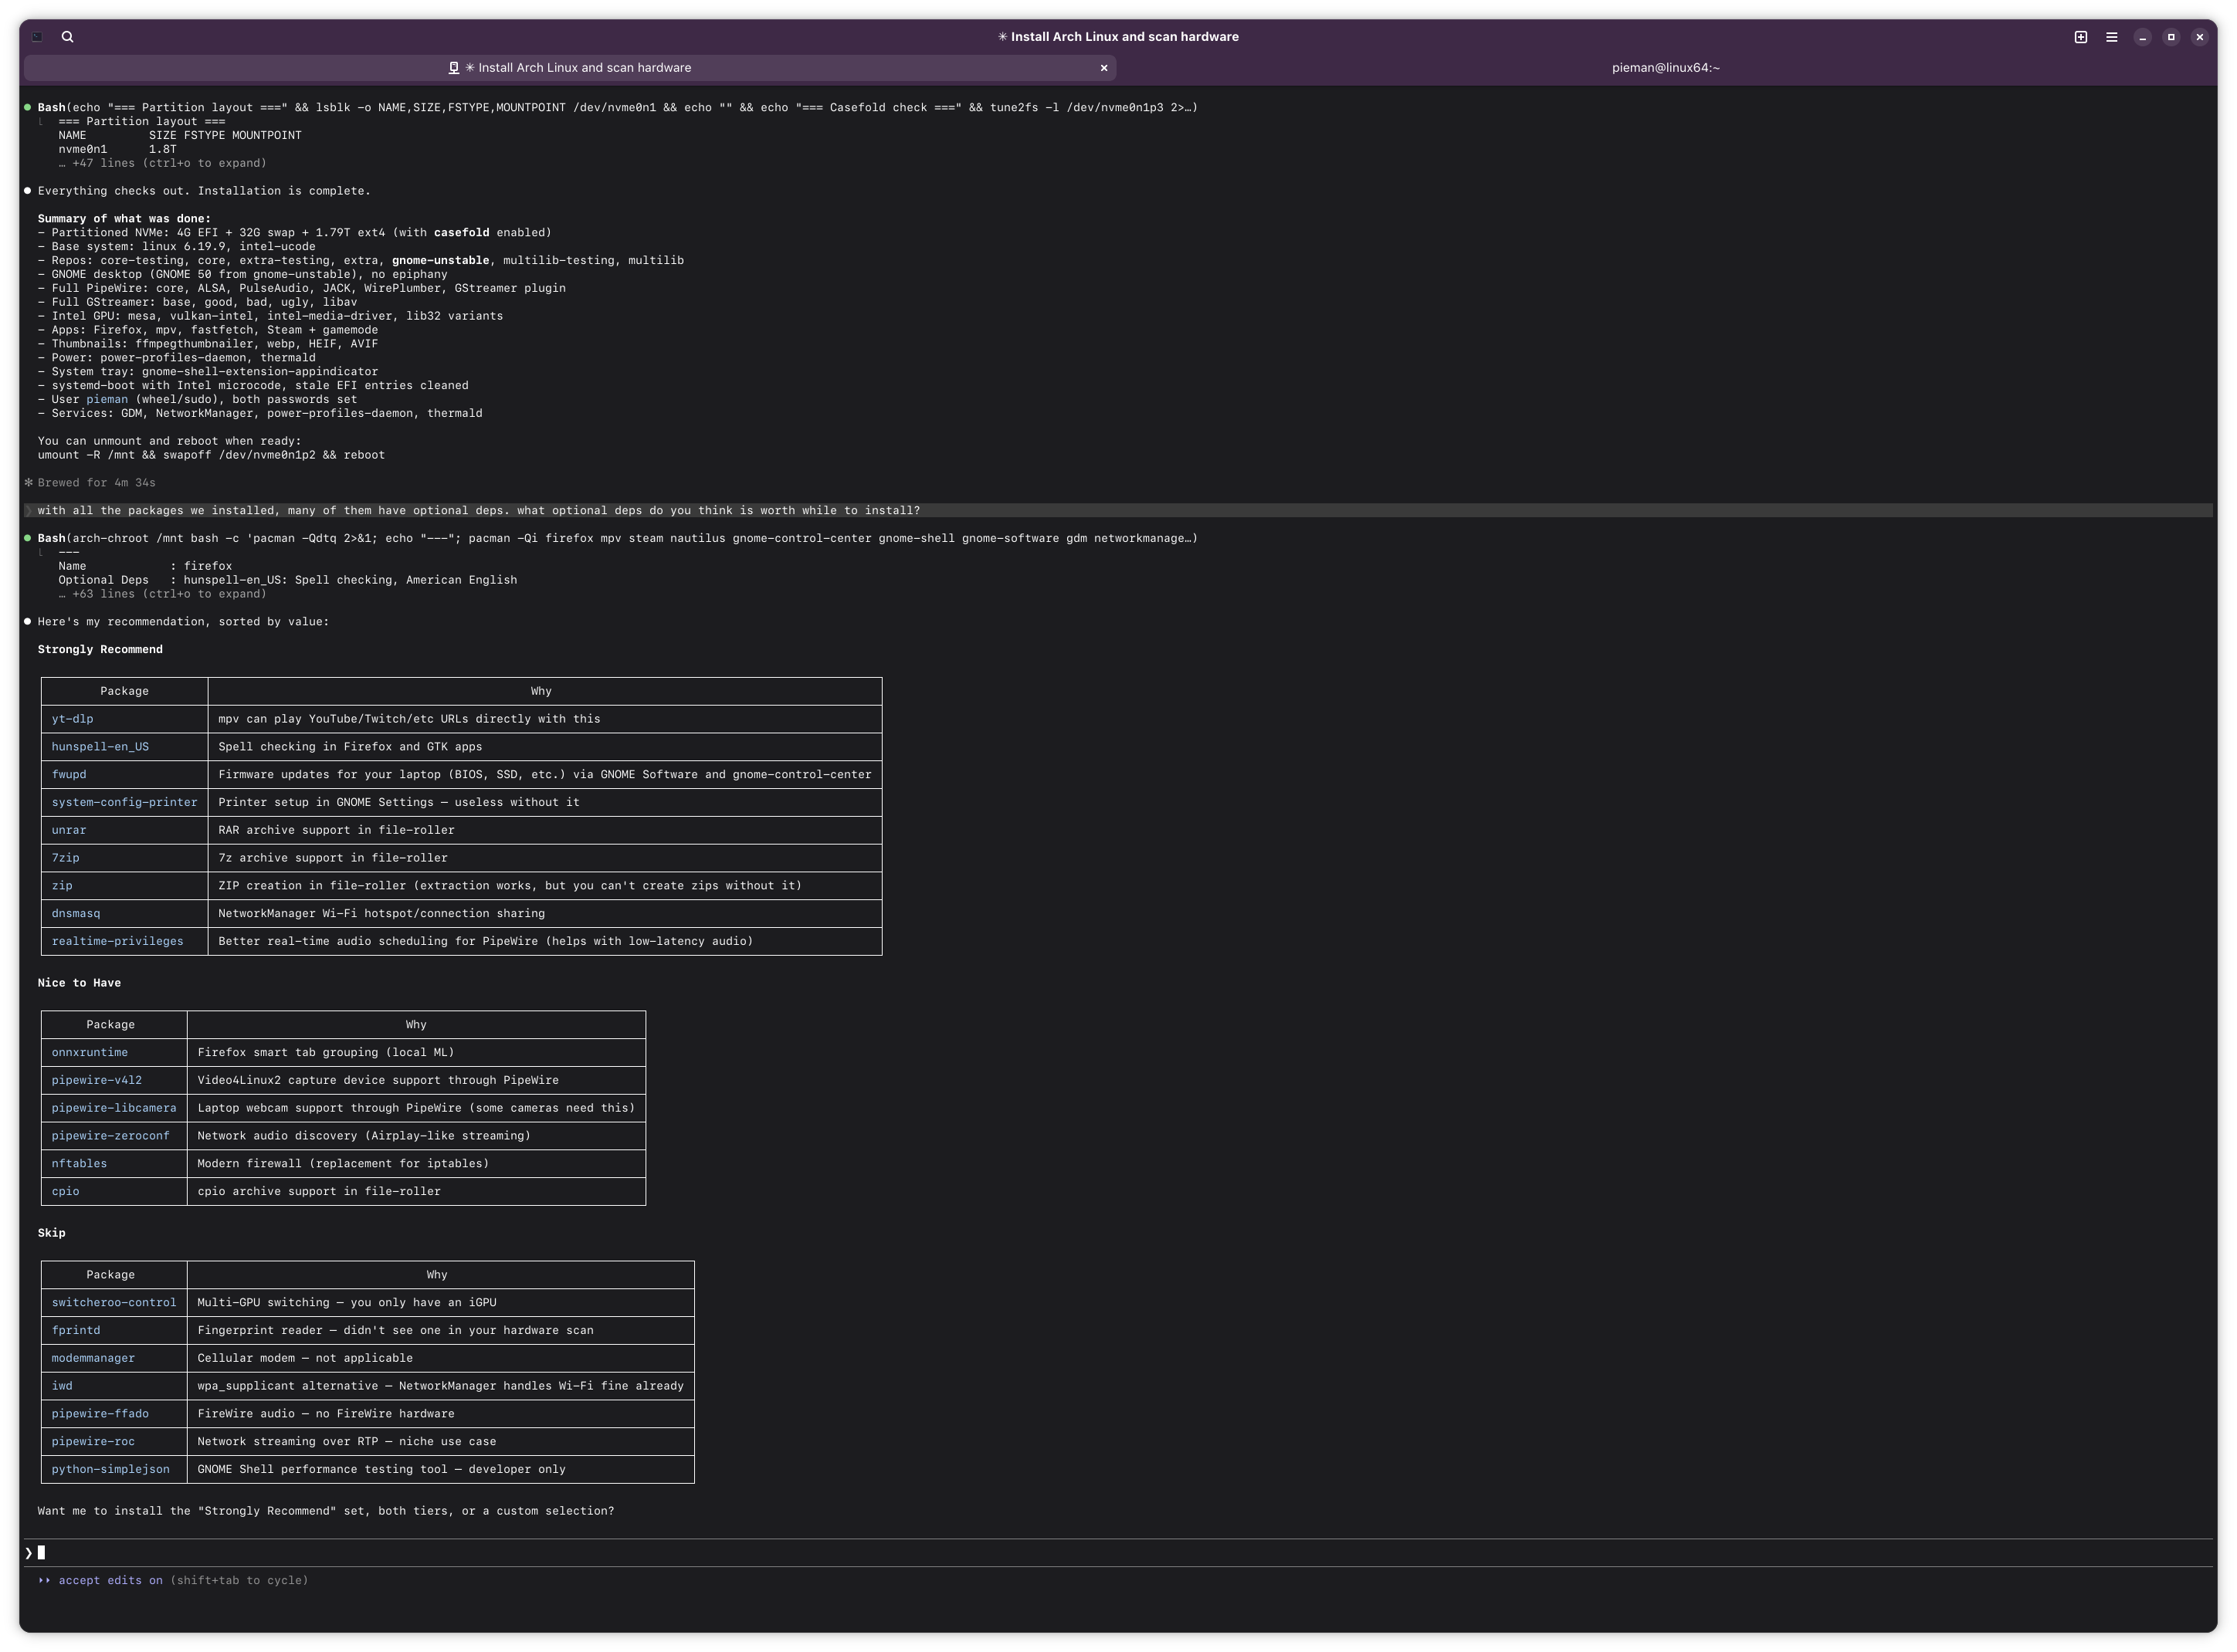Screen dimensions: 2237x1652
Task: Click the terminal app icon top-left
Action: 37,37
